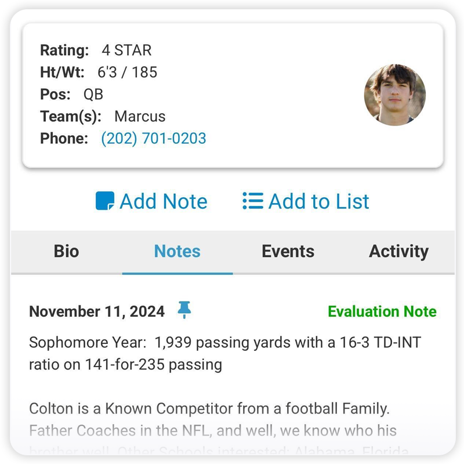The image size is (464, 464).
Task: Click the green Evaluation Note label
Action: (x=382, y=311)
